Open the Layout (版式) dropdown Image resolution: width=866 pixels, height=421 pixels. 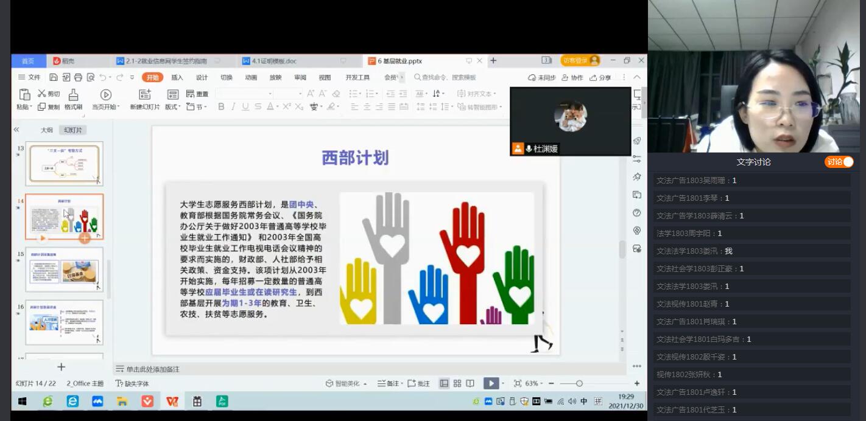point(172,107)
